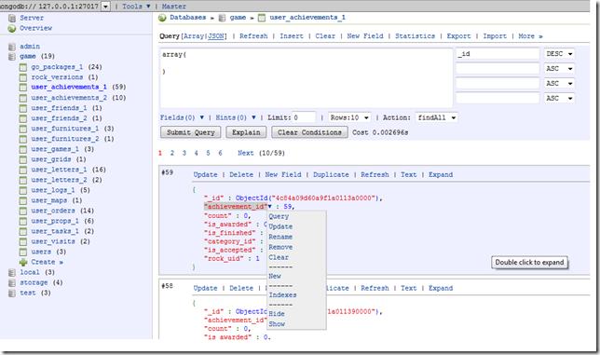The height and width of the screenshot is (355, 600).
Task: Click inside the array query text area
Action: pyautogui.click(x=307, y=78)
